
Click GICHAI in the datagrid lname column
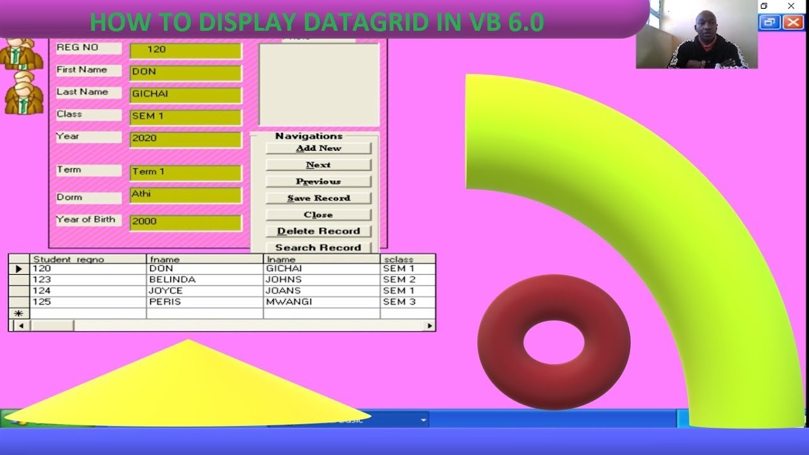point(322,269)
